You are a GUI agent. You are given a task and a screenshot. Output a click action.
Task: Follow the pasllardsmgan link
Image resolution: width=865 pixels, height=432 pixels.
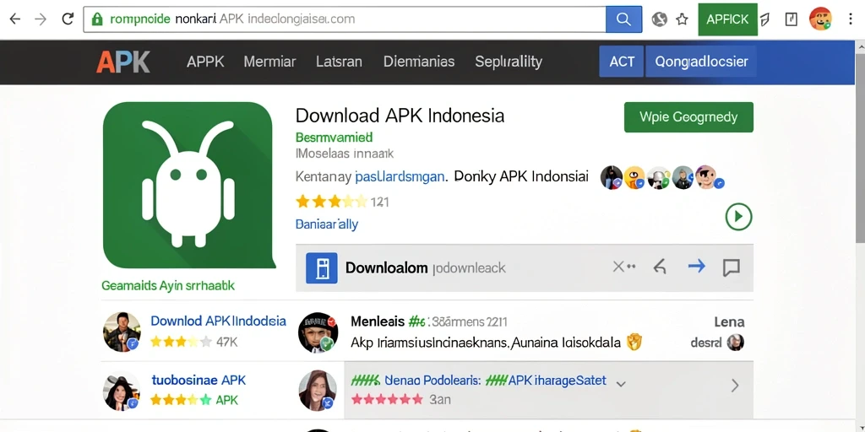click(400, 177)
